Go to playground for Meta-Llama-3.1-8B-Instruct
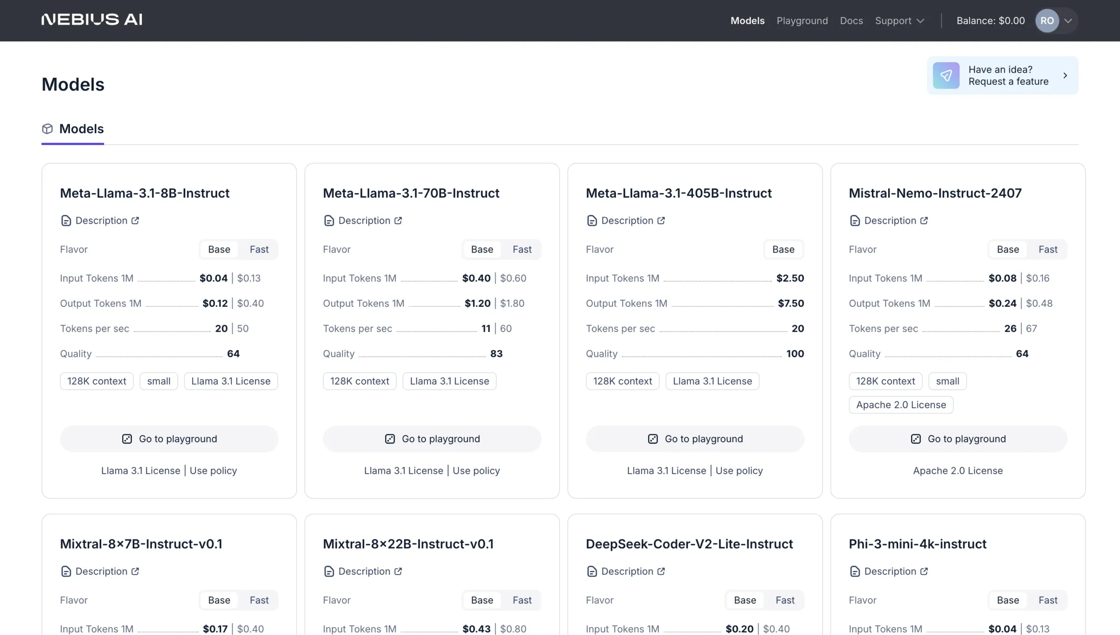Screen dimensions: 1120x635 169,439
